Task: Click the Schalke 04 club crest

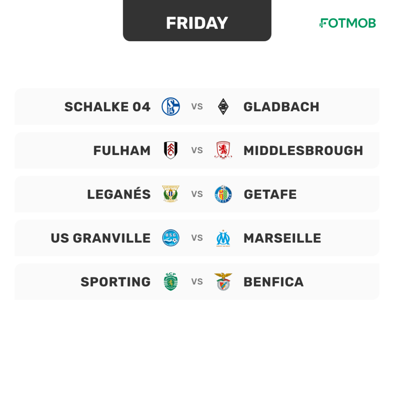Action: coord(170,107)
